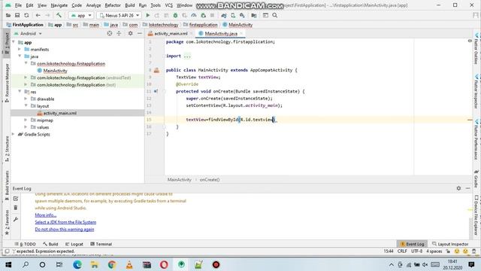This screenshot has width=481, height=271.
Task: Toggle the Event Log tool window button
Action: (413, 244)
